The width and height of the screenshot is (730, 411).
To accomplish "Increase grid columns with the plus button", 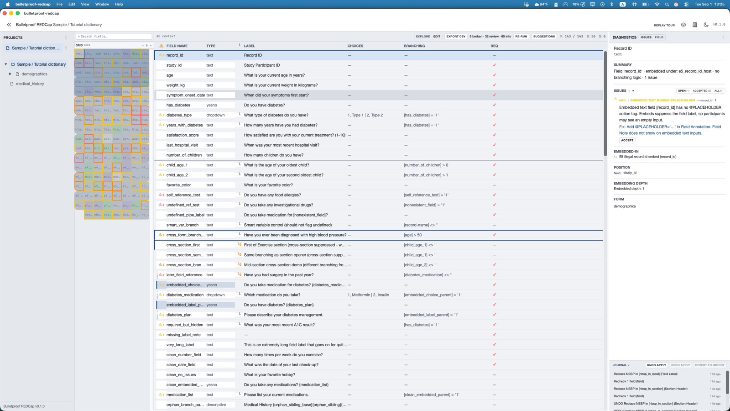I will 151,46.
